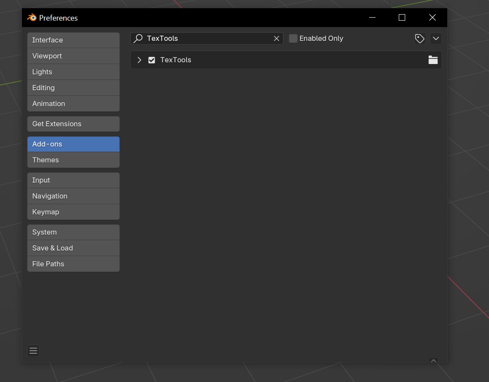Open the hamburger preferences menu
489x382 pixels.
(x=34, y=351)
